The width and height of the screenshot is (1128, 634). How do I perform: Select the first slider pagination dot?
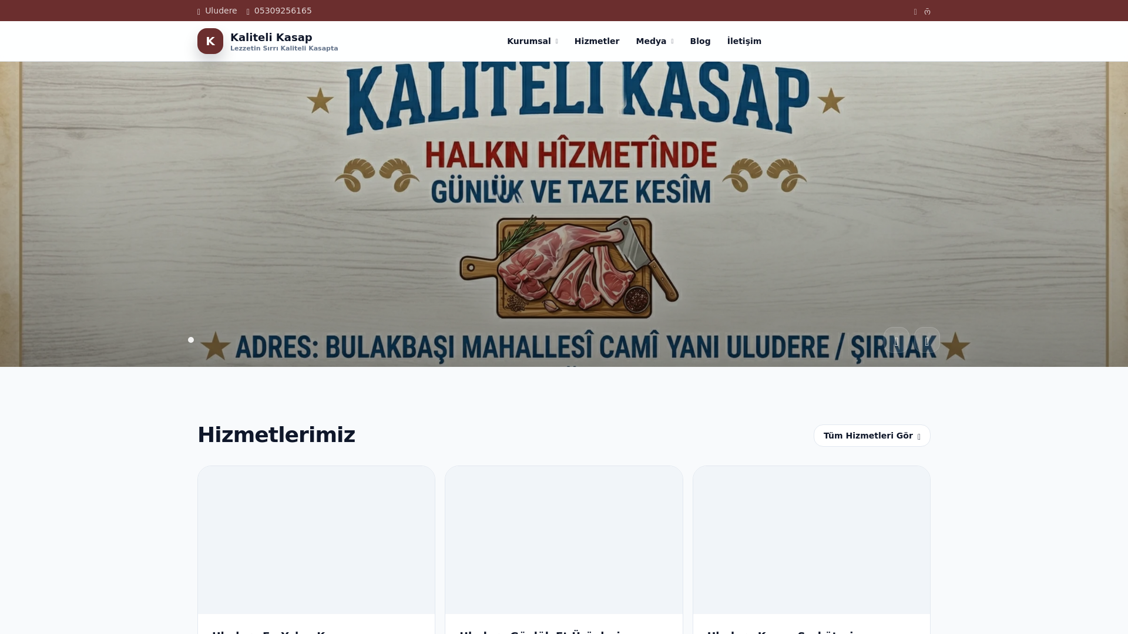[x=191, y=340]
